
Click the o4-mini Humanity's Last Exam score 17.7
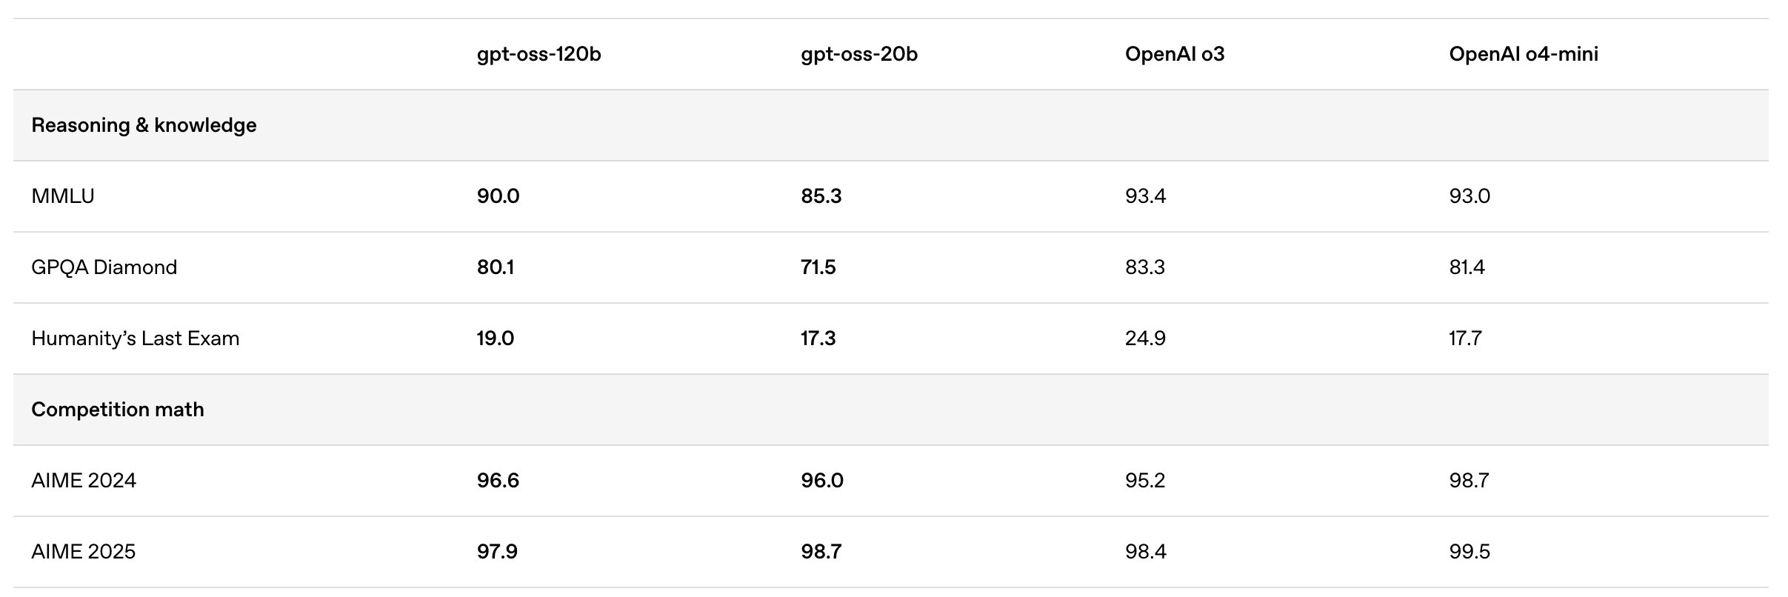[x=1466, y=338]
